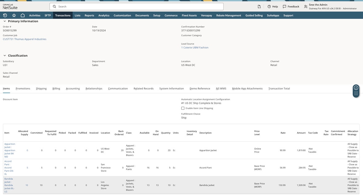Collapse the Classification section
Screen dimensions: 363x195
(5, 55)
